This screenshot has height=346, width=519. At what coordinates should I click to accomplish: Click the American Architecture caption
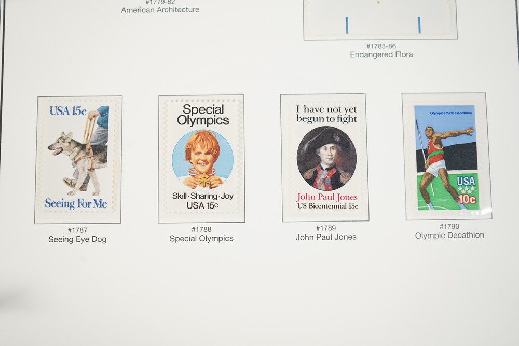click(x=160, y=10)
